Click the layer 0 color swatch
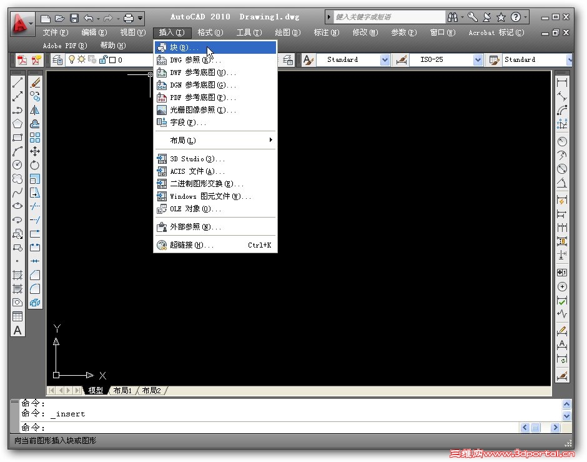Image resolution: width=587 pixels, height=462 pixels. [x=112, y=60]
